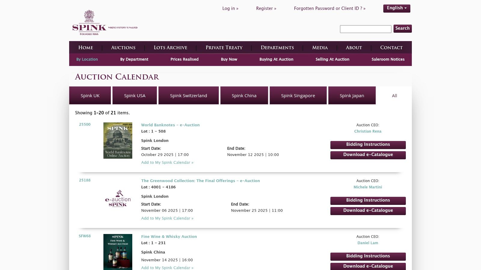This screenshot has width=481, height=270.
Task: Open the Media menu
Action: pos(320,47)
